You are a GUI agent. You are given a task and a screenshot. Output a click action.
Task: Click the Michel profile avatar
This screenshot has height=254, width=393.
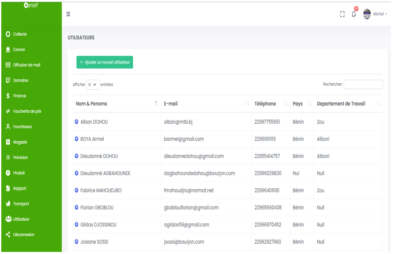coord(367,14)
